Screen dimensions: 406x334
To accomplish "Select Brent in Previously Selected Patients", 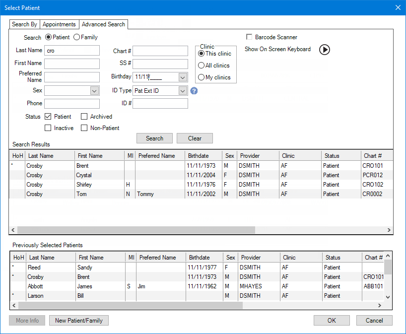I will tap(83, 277).
